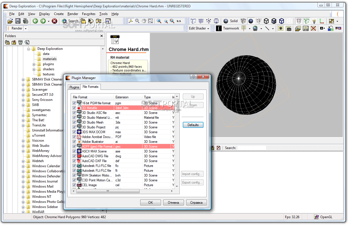Uncheck the CEL Image checkbox
Screen dimensions: 348x225
pos(74,185)
